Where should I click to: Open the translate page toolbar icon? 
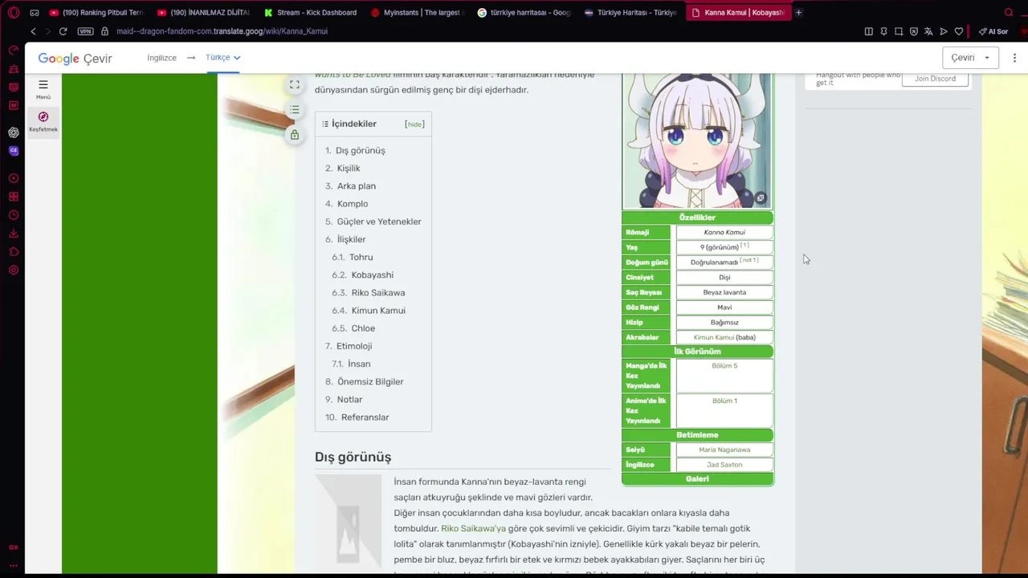[x=928, y=31]
